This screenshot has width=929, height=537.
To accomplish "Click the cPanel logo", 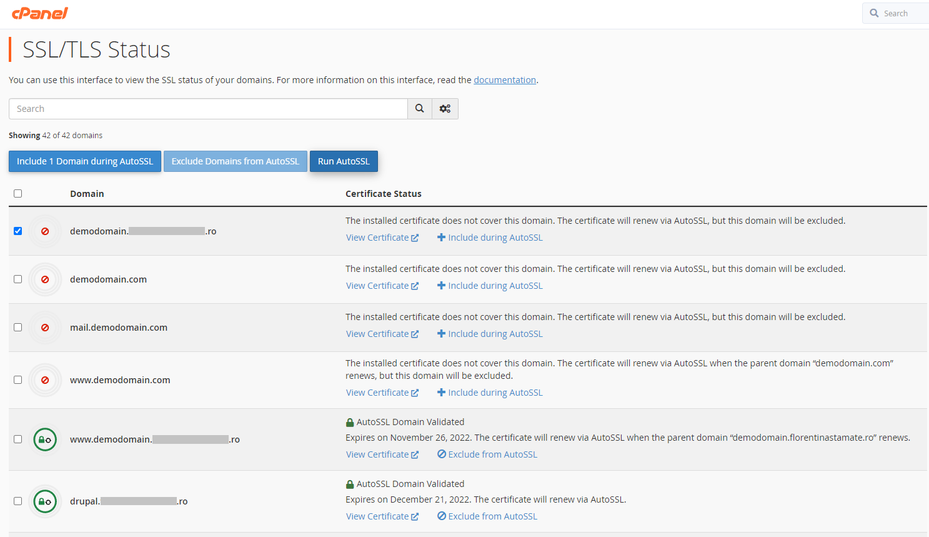I will [x=40, y=13].
